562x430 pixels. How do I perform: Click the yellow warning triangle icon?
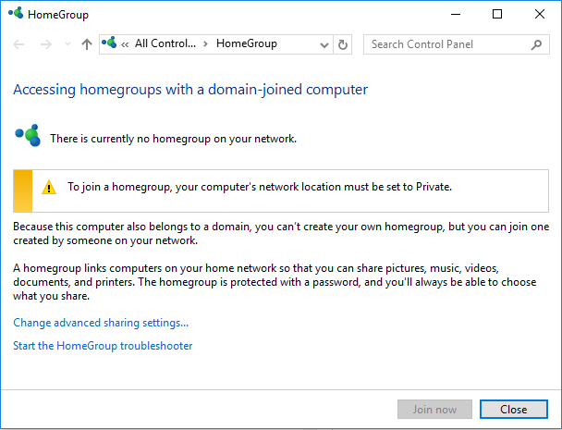pos(49,188)
